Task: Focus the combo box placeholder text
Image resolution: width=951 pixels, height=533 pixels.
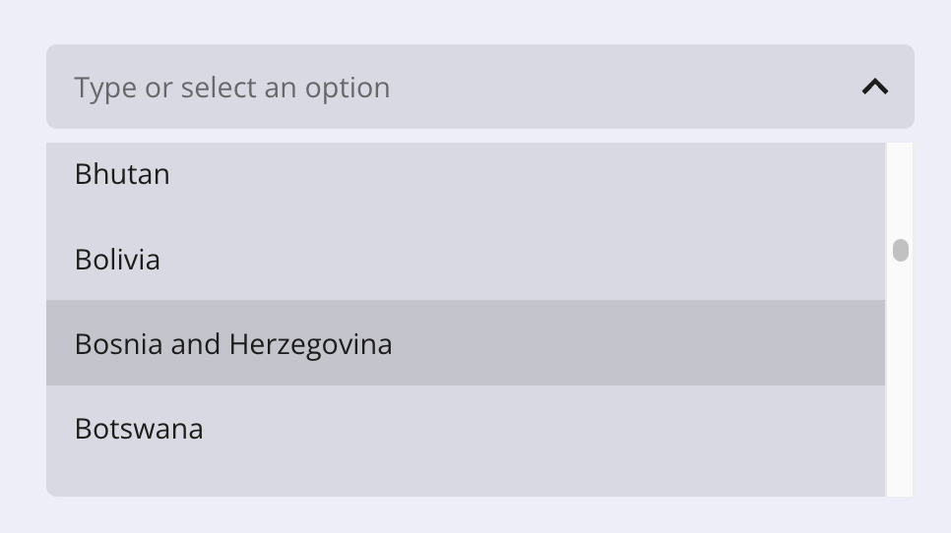Action: click(x=231, y=88)
